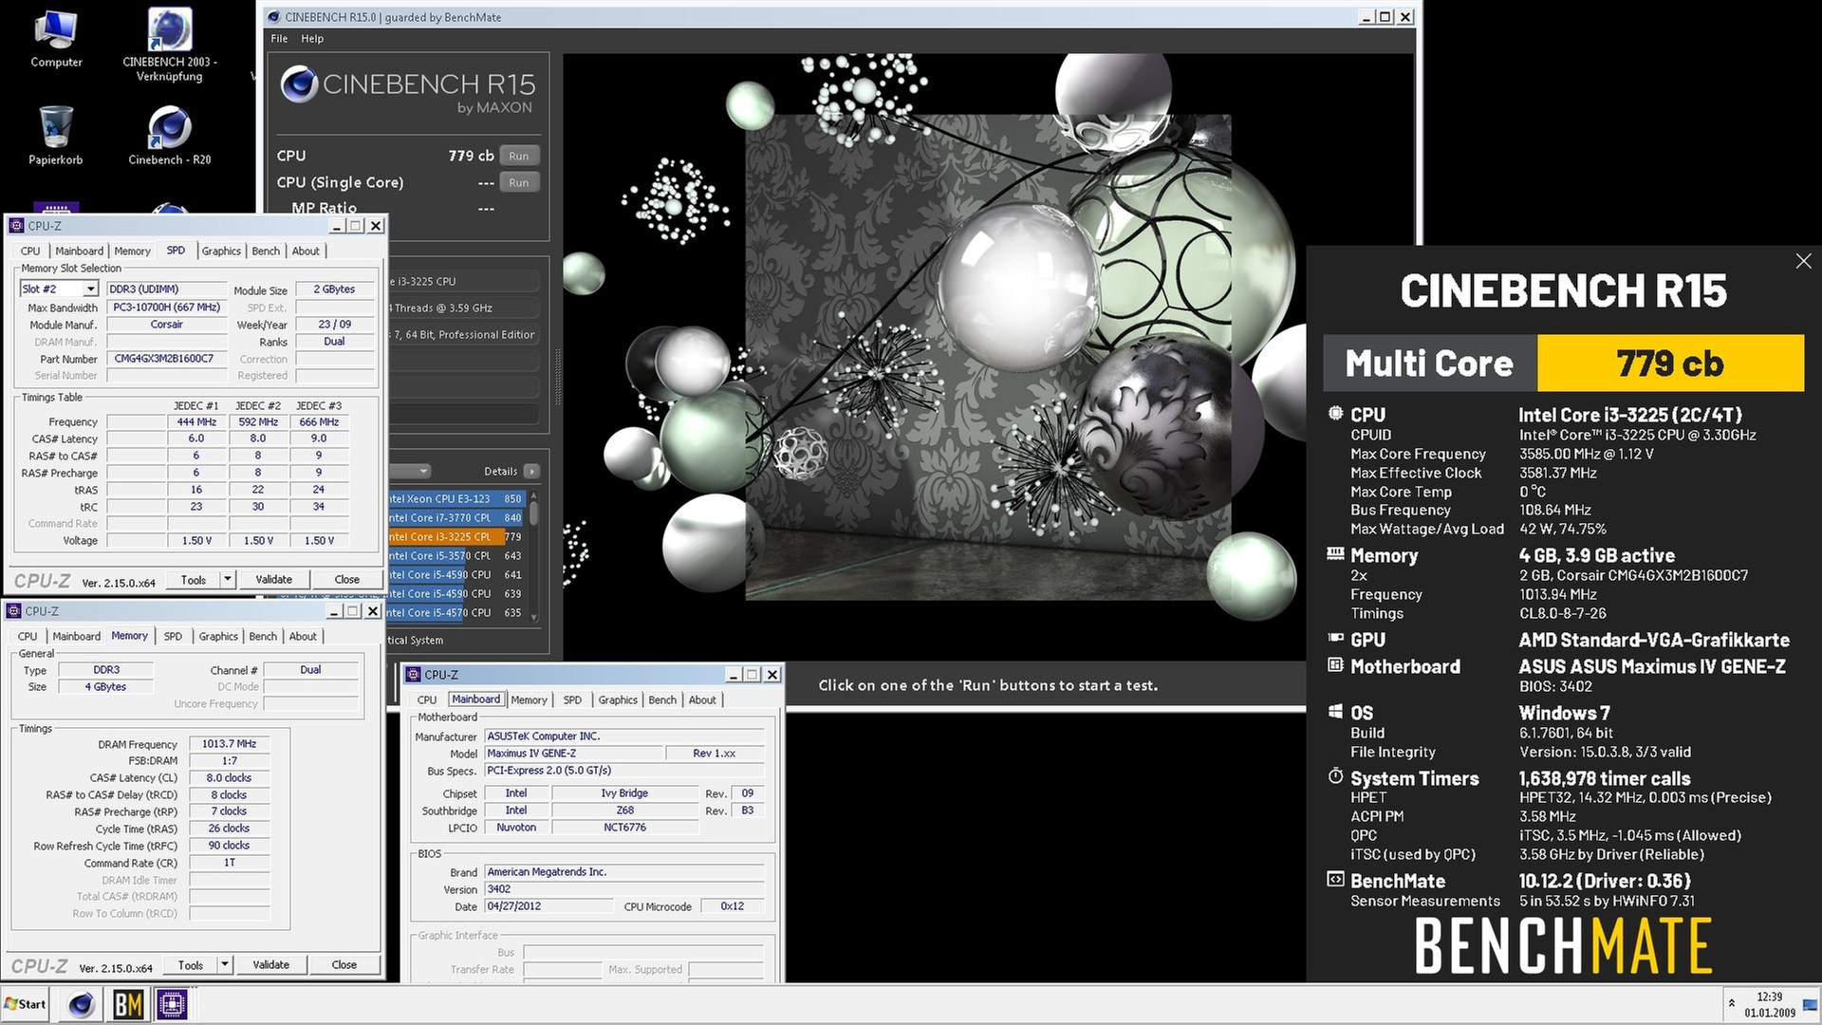Screen dimensions: 1822x1025
Task: Switch to CPU tab in SPD window
Action: tap(30, 251)
